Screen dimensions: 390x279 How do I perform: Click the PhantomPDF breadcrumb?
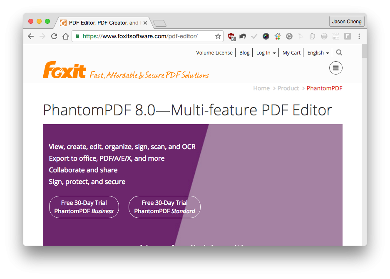[324, 88]
